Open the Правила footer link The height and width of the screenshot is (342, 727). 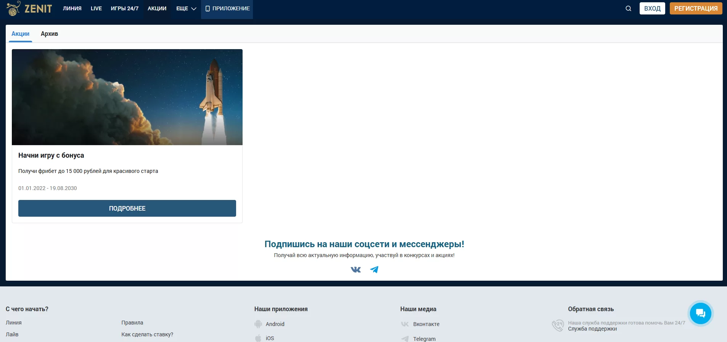(132, 323)
